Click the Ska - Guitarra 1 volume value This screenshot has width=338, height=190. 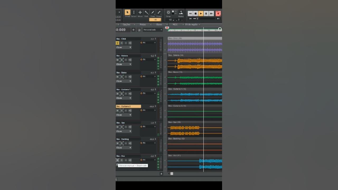[152, 90]
